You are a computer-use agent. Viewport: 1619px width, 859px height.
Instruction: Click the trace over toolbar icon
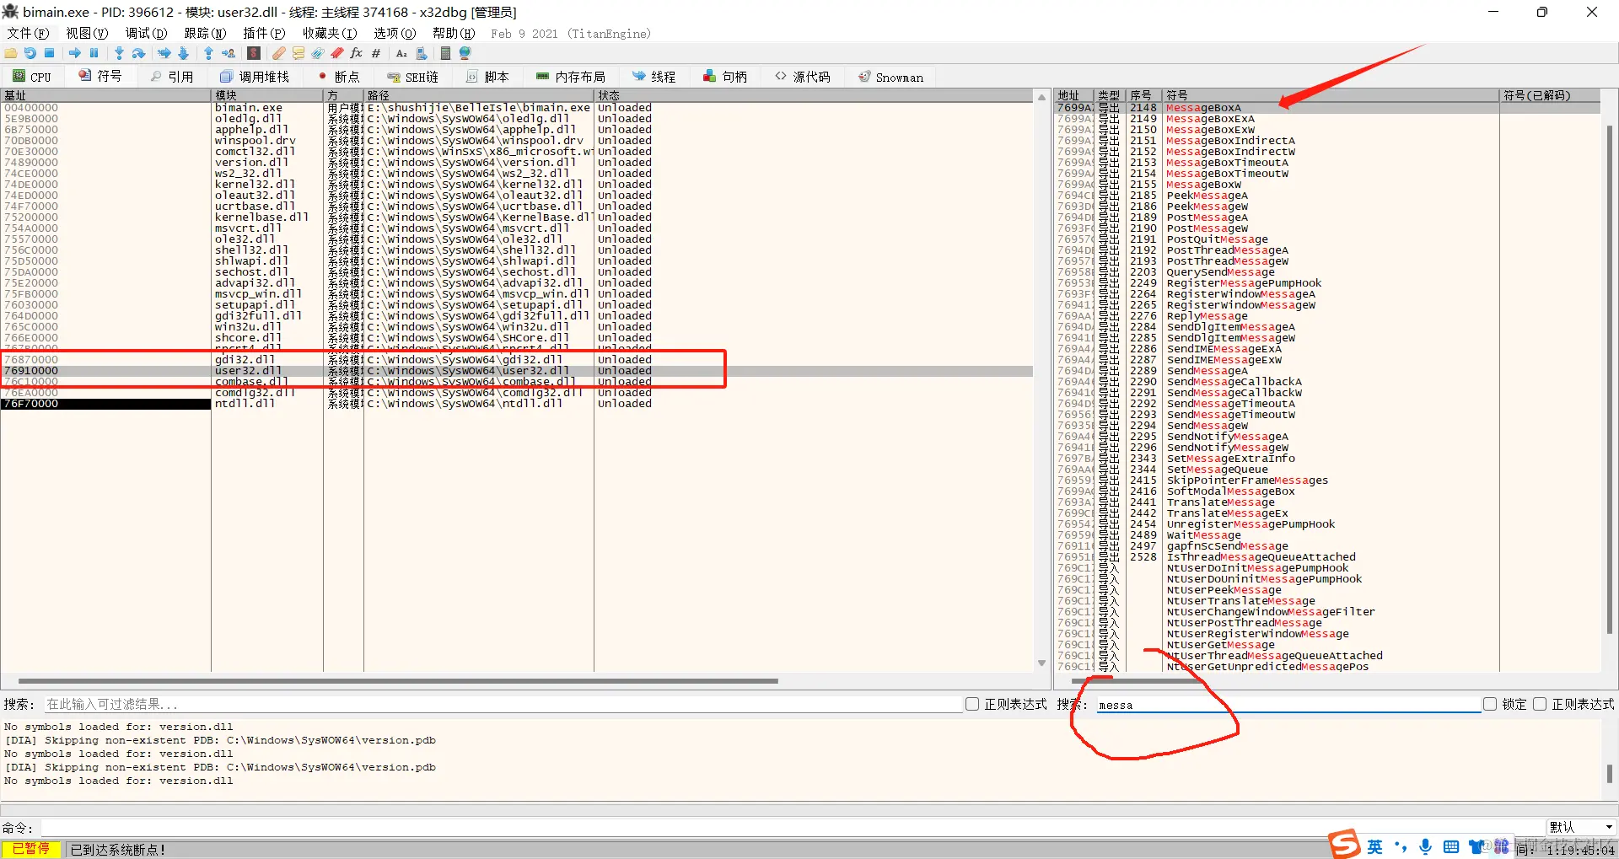point(184,53)
